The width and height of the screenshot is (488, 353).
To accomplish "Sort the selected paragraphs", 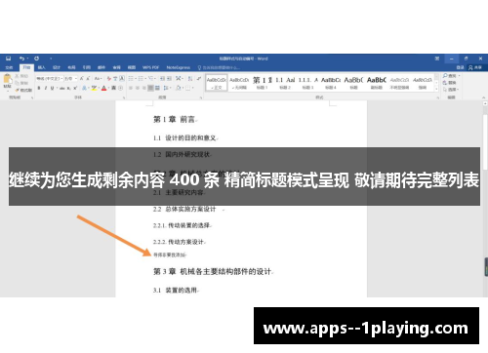I will pyautogui.click(x=190, y=79).
